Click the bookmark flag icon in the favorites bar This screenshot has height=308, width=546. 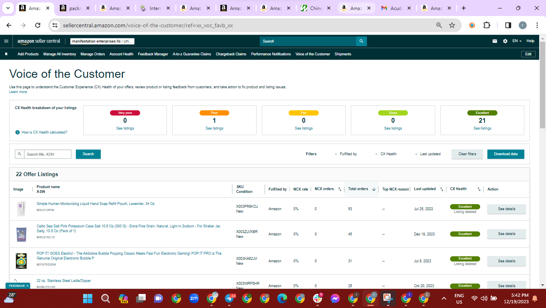[x=6, y=54]
